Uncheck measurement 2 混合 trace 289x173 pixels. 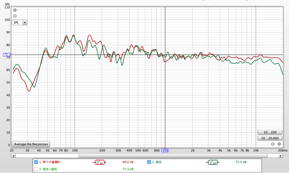[149, 162]
